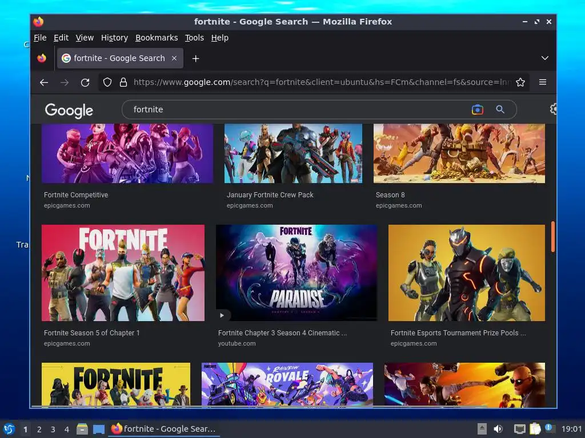Open Fortnite Season 5 of Chapter 1 image
585x438 pixels.
click(123, 273)
